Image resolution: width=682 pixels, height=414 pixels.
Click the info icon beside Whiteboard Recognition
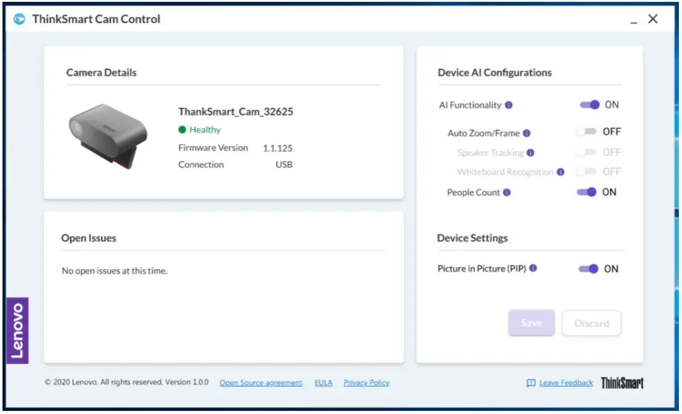(x=560, y=171)
